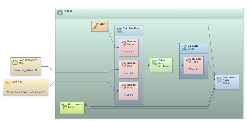247x121 pixels.
Task: Select the Number Table magnet icon
Action: (189, 61)
